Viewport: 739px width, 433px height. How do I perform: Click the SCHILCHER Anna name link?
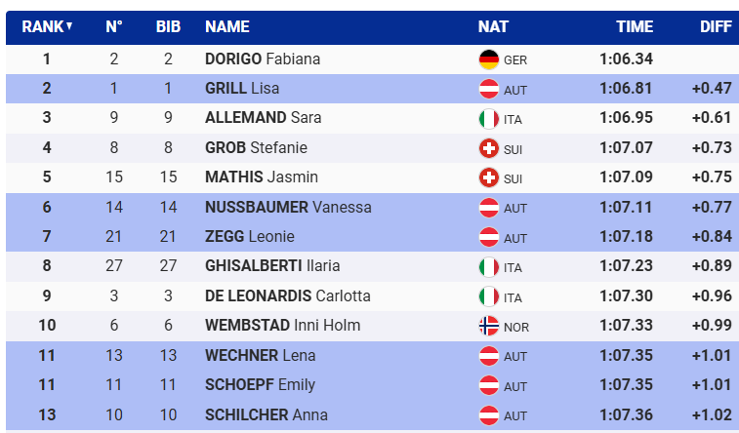click(265, 414)
